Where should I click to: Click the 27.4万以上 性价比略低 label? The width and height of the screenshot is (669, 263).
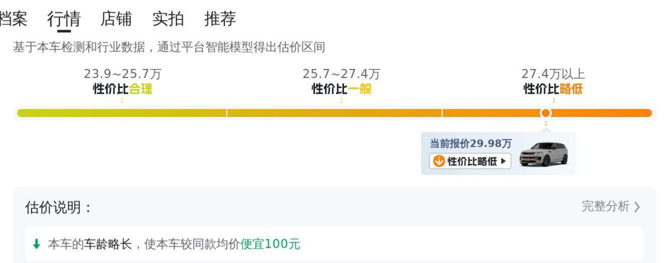(x=553, y=82)
